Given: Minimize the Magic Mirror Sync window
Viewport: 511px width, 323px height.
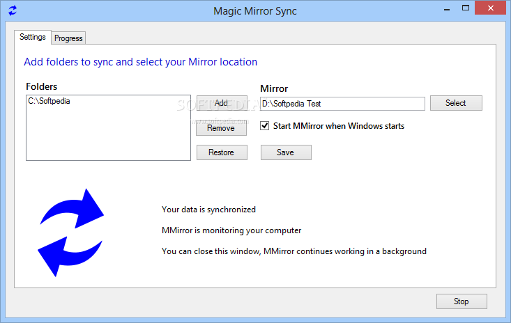Looking at the screenshot, I should click(447, 9).
